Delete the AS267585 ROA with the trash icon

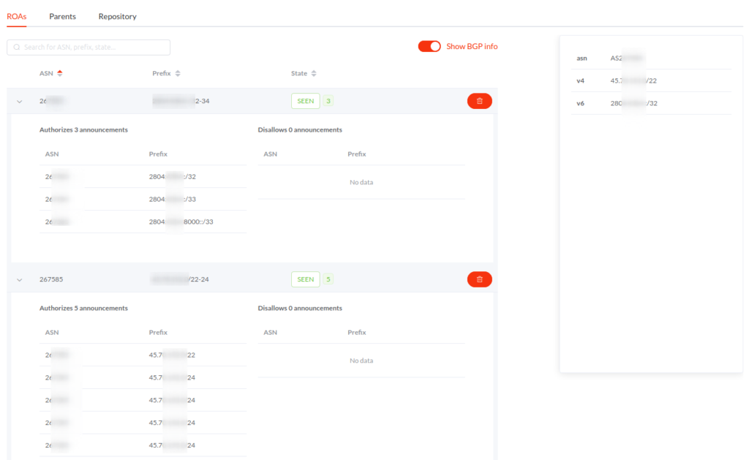(x=479, y=279)
